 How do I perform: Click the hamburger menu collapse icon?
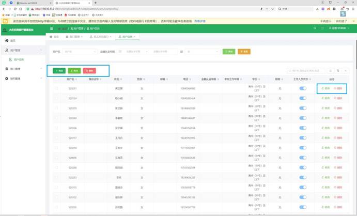(51, 28)
